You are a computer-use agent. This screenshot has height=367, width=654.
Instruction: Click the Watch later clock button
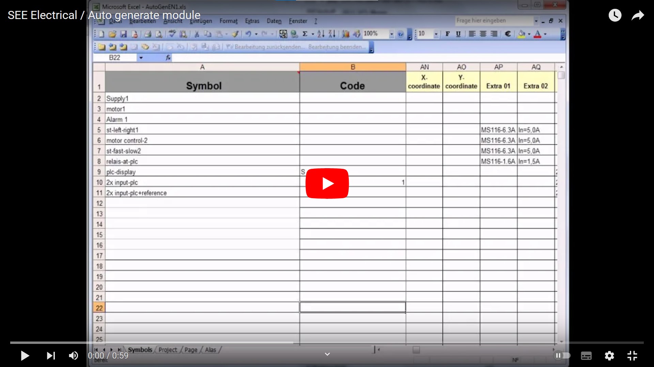pyautogui.click(x=615, y=15)
